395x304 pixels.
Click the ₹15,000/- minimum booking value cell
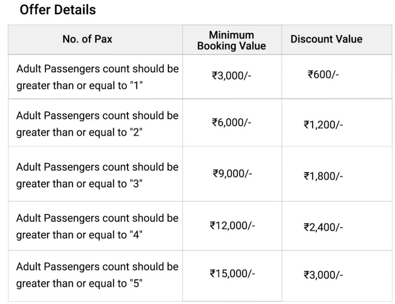click(232, 273)
